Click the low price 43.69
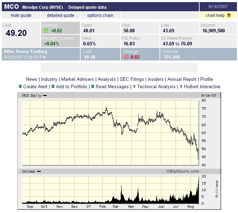The width and height of the screenshot is (238, 213). pyautogui.click(x=169, y=31)
